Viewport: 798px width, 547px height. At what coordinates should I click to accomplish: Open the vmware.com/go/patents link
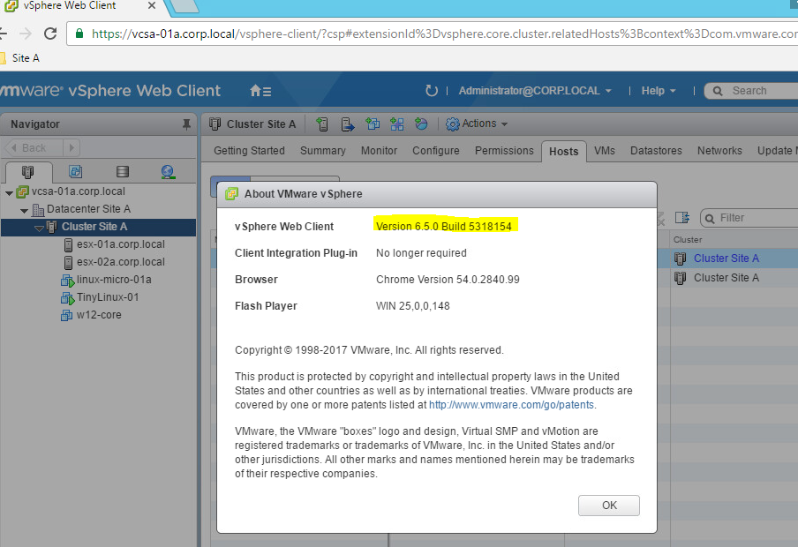511,405
